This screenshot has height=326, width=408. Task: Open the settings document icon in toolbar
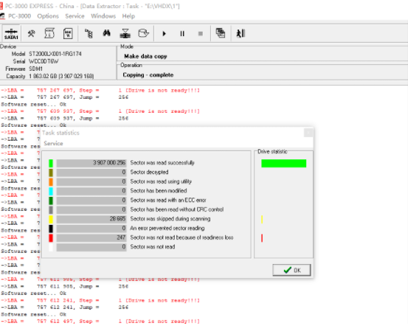click(68, 34)
